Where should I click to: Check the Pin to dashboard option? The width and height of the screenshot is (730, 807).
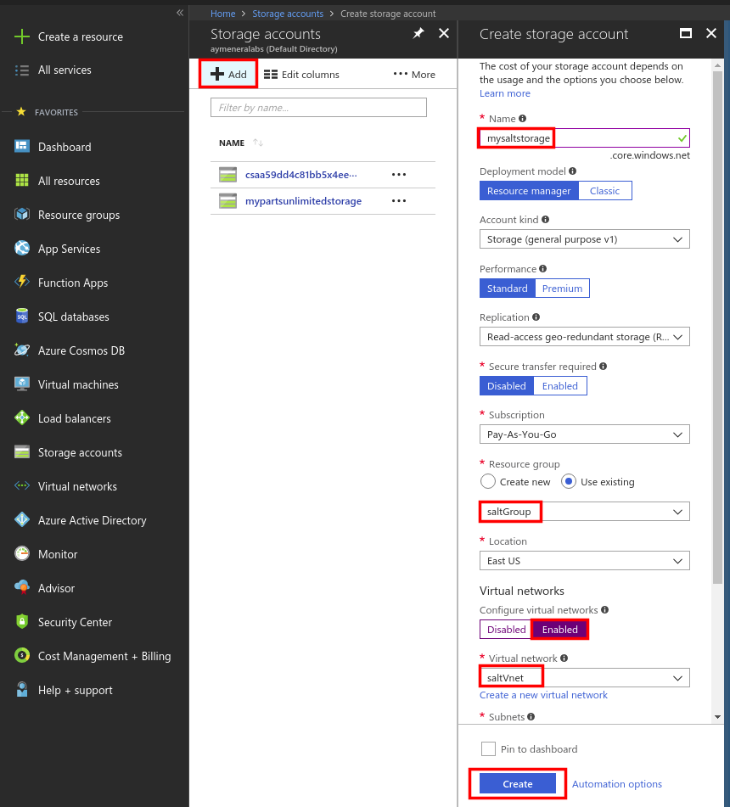488,748
